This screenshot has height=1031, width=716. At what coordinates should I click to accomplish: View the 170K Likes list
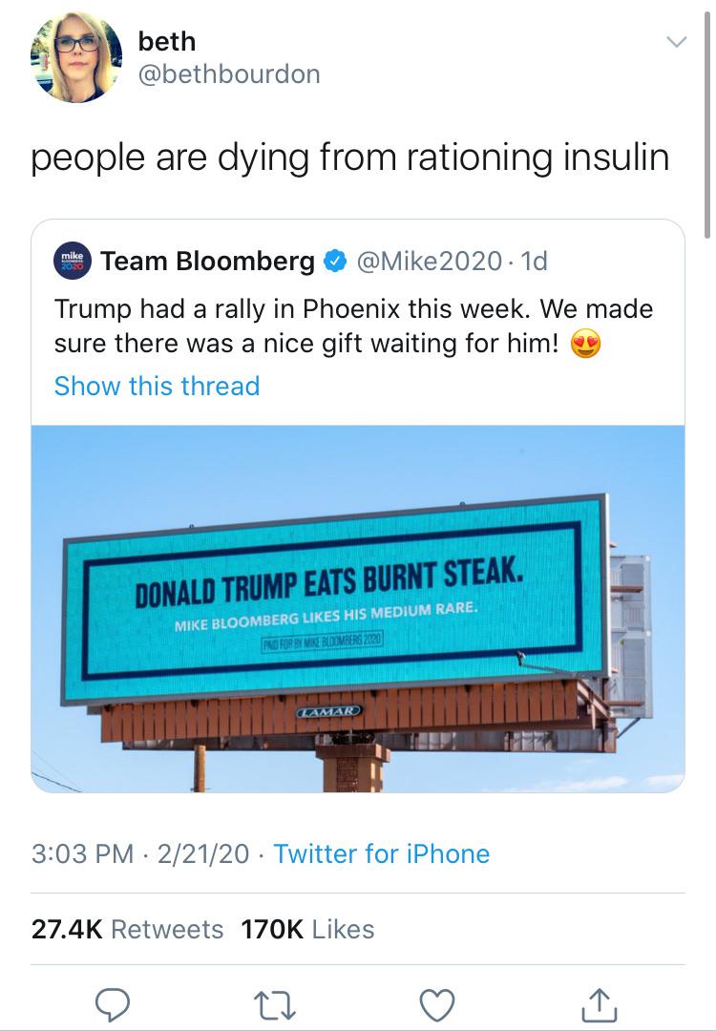coord(307,929)
